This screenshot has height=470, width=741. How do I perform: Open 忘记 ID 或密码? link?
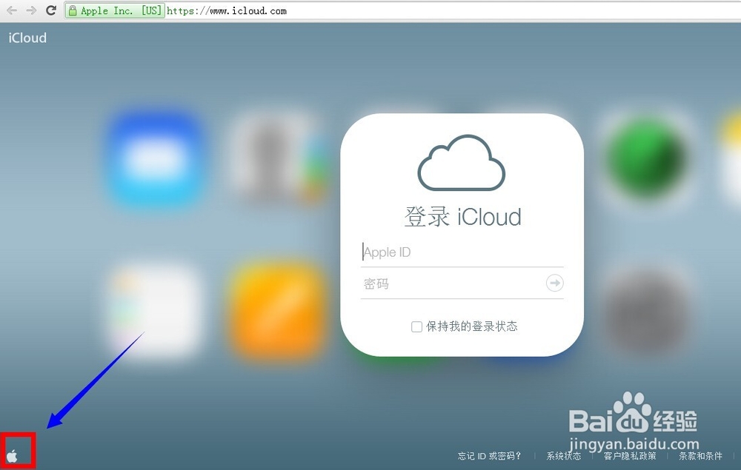tap(489, 456)
